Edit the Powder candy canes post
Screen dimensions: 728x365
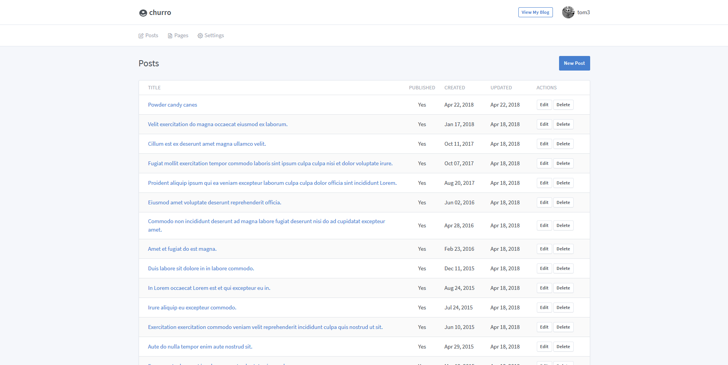pyautogui.click(x=544, y=105)
